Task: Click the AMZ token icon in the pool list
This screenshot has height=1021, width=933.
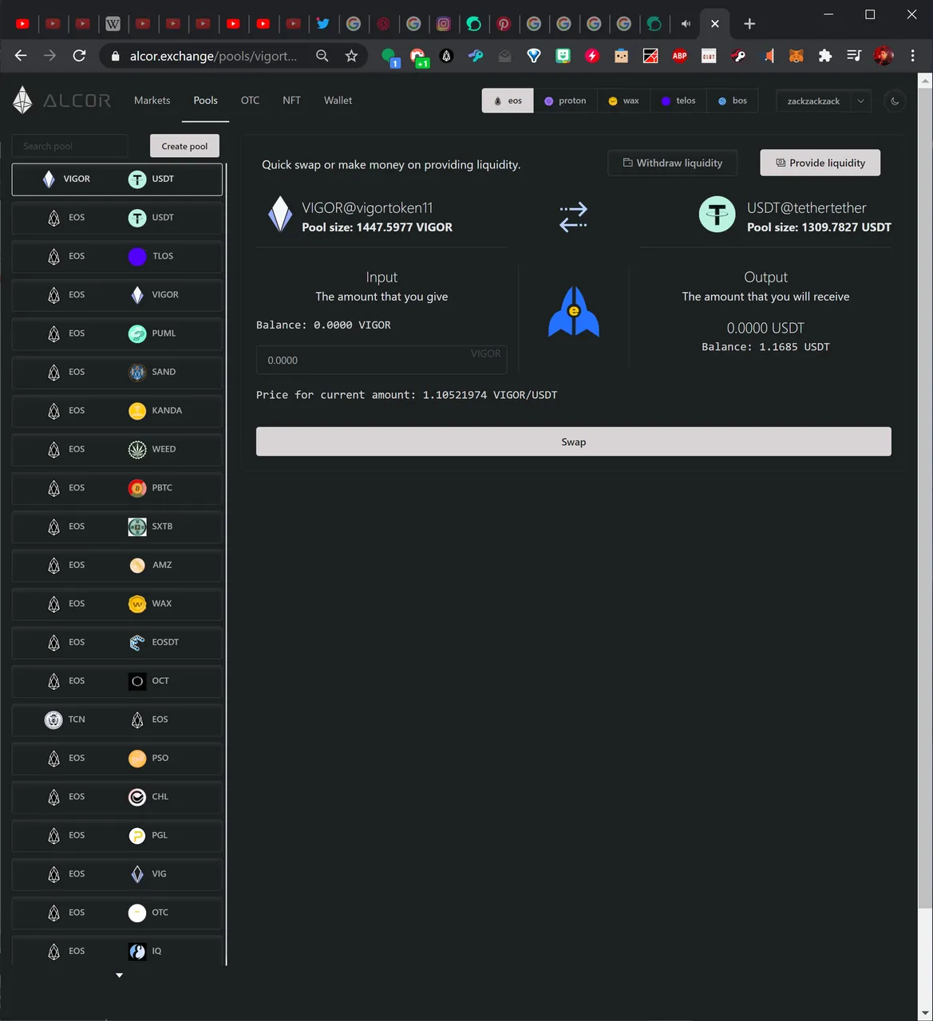Action: 137,565
